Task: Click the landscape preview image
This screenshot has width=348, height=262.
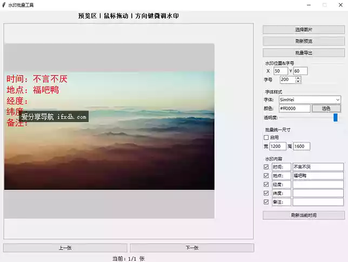Action: point(109,130)
